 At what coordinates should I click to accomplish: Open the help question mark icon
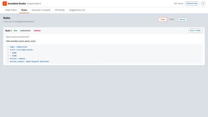[203, 4]
